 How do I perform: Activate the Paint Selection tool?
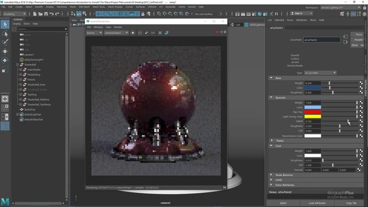click(x=5, y=43)
